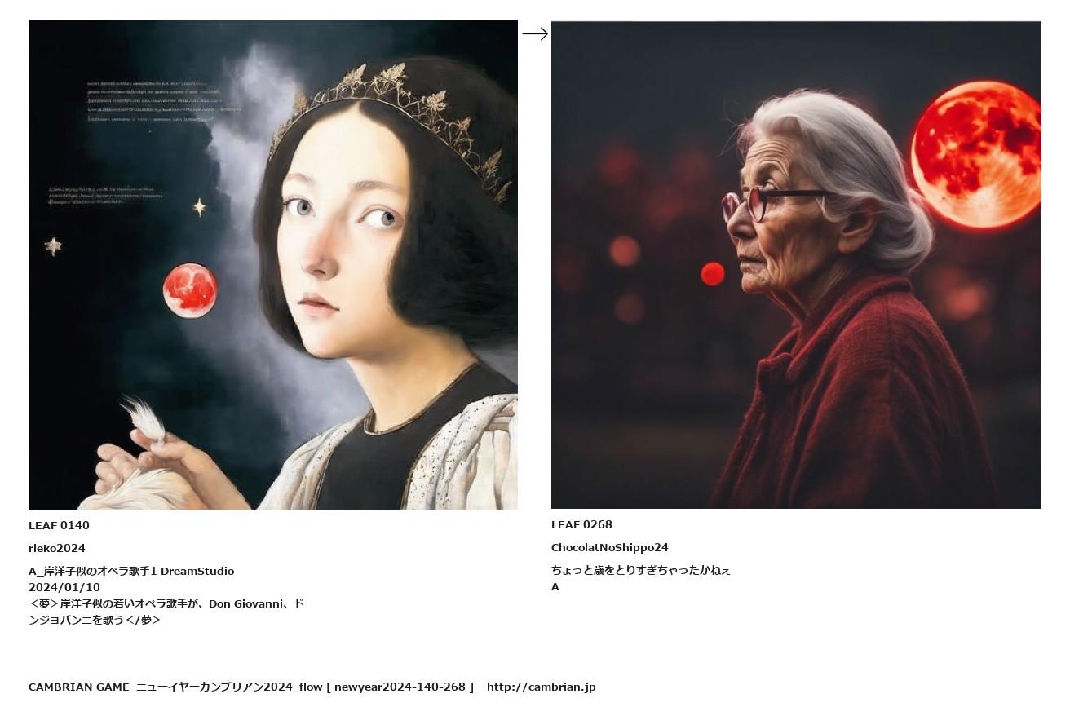Open the right image of the elderly woman

(796, 265)
